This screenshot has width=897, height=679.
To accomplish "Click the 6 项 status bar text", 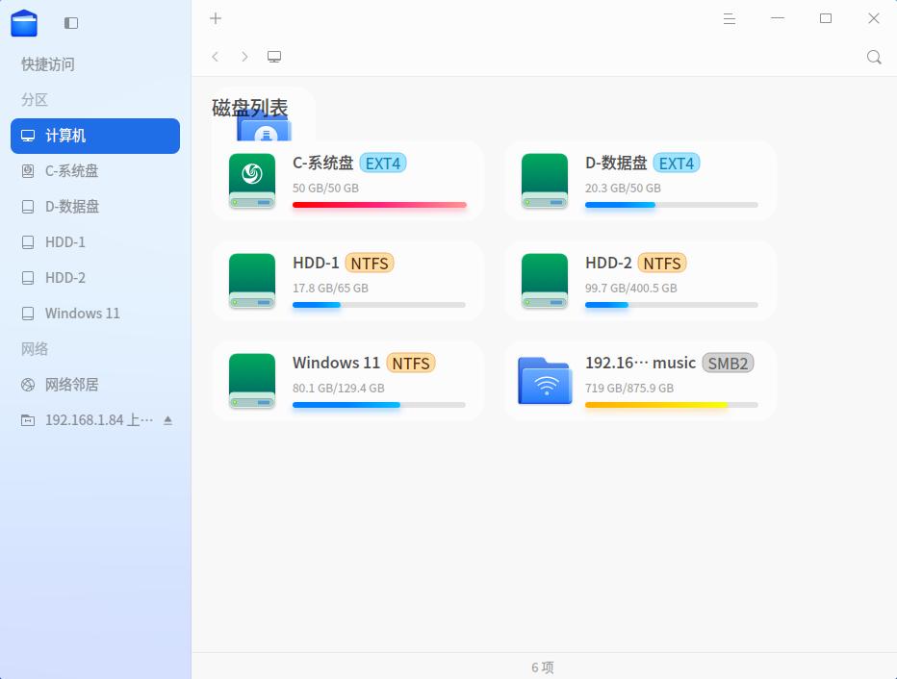I will tap(542, 667).
